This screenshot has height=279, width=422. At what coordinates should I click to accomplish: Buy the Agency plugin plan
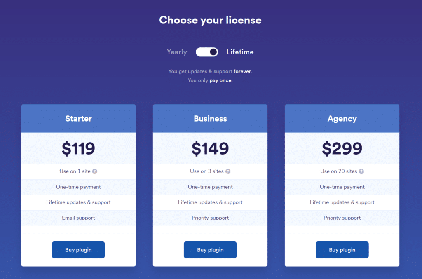pyautogui.click(x=342, y=250)
